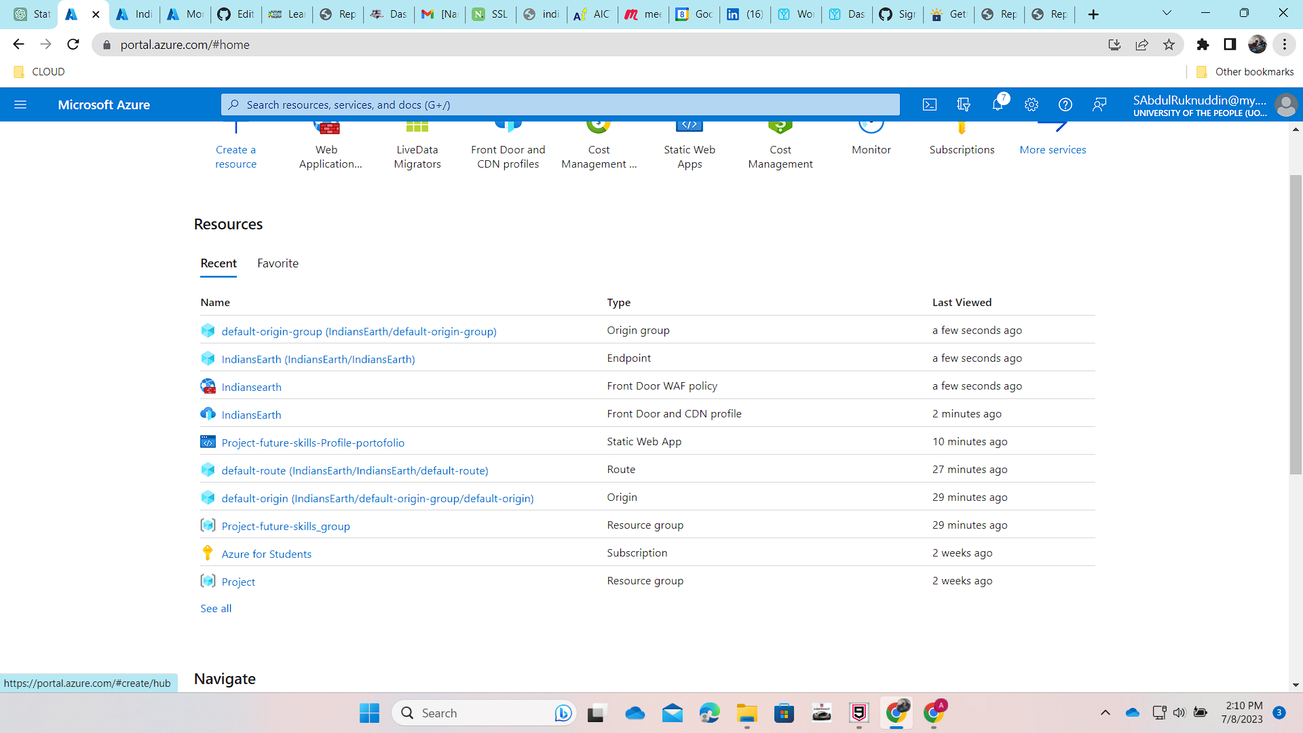Open the Azure portal settings gear
This screenshot has width=1303, height=733.
pyautogui.click(x=1031, y=105)
